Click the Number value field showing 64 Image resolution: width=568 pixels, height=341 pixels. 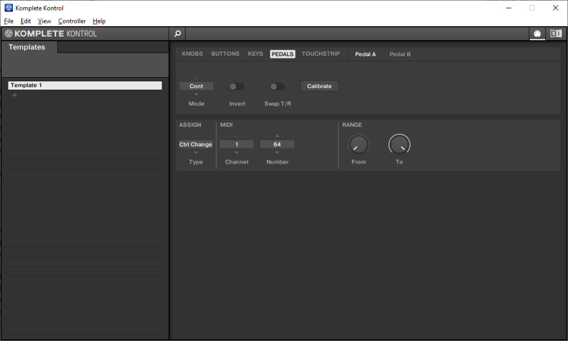pos(277,145)
